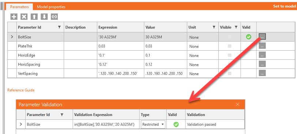Viewport: 297px width, 134px height.
Task: Select the Parameters tab
Action: [x=19, y=7]
